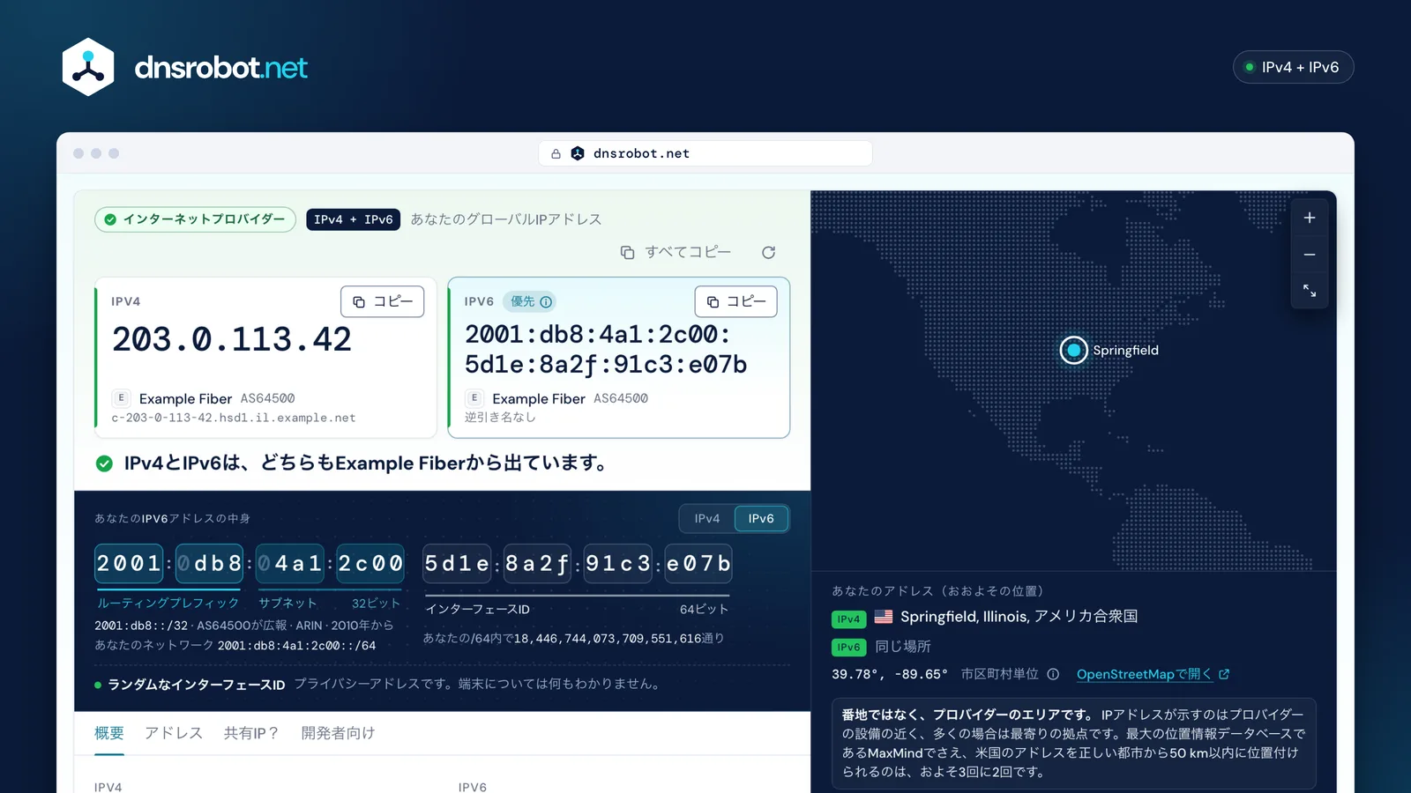Open the 開発者向け tab
Viewport: 1411px width, 793px height.
tap(338, 733)
